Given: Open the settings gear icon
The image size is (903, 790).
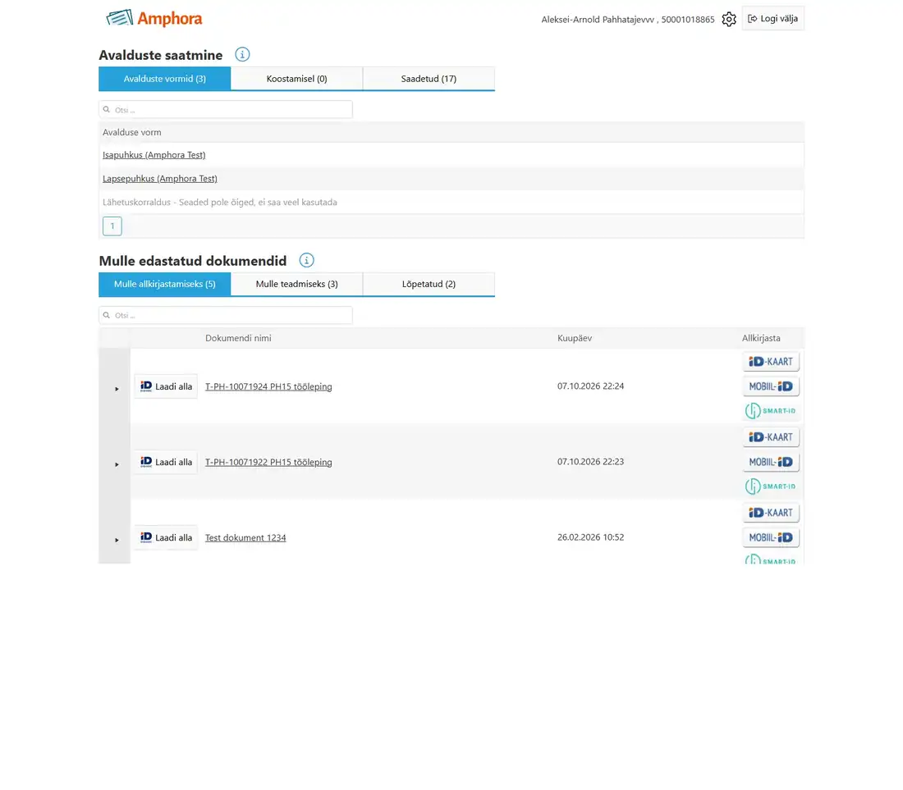Looking at the screenshot, I should [x=728, y=19].
